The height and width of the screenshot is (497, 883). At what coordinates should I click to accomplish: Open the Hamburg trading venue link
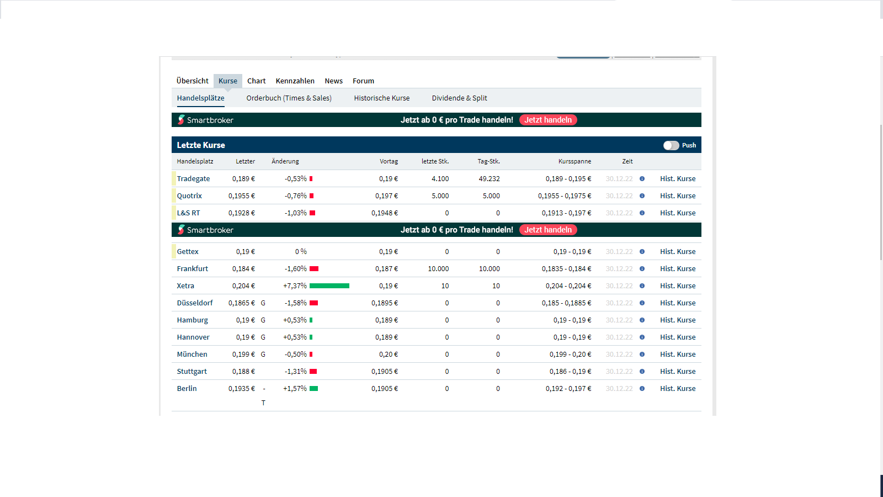[x=192, y=320]
